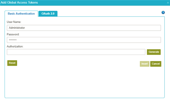Open the blue help question mark icon
The image size is (170, 103).
[163, 13]
